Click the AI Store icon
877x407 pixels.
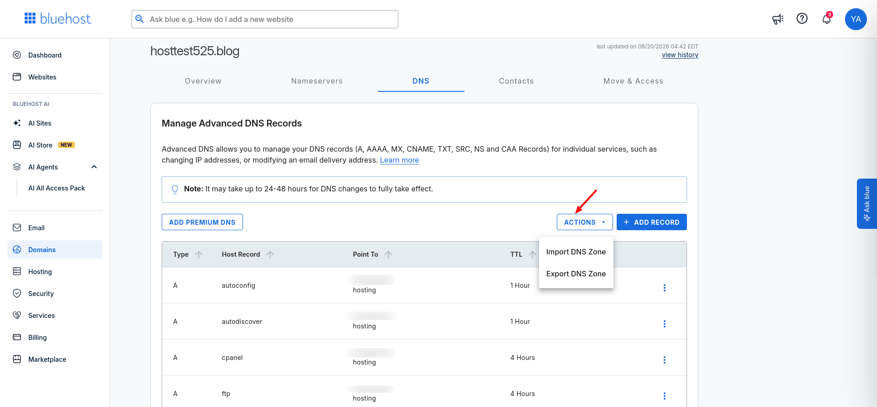click(x=17, y=145)
